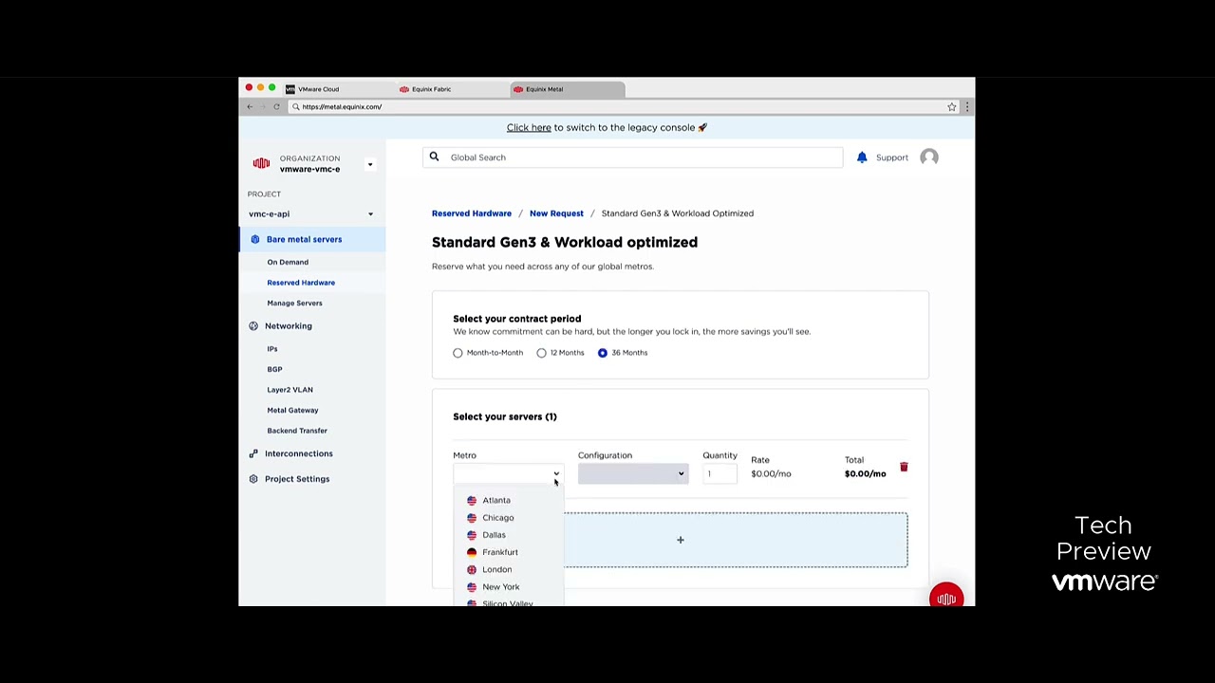Go back using browser arrow

[250, 107]
